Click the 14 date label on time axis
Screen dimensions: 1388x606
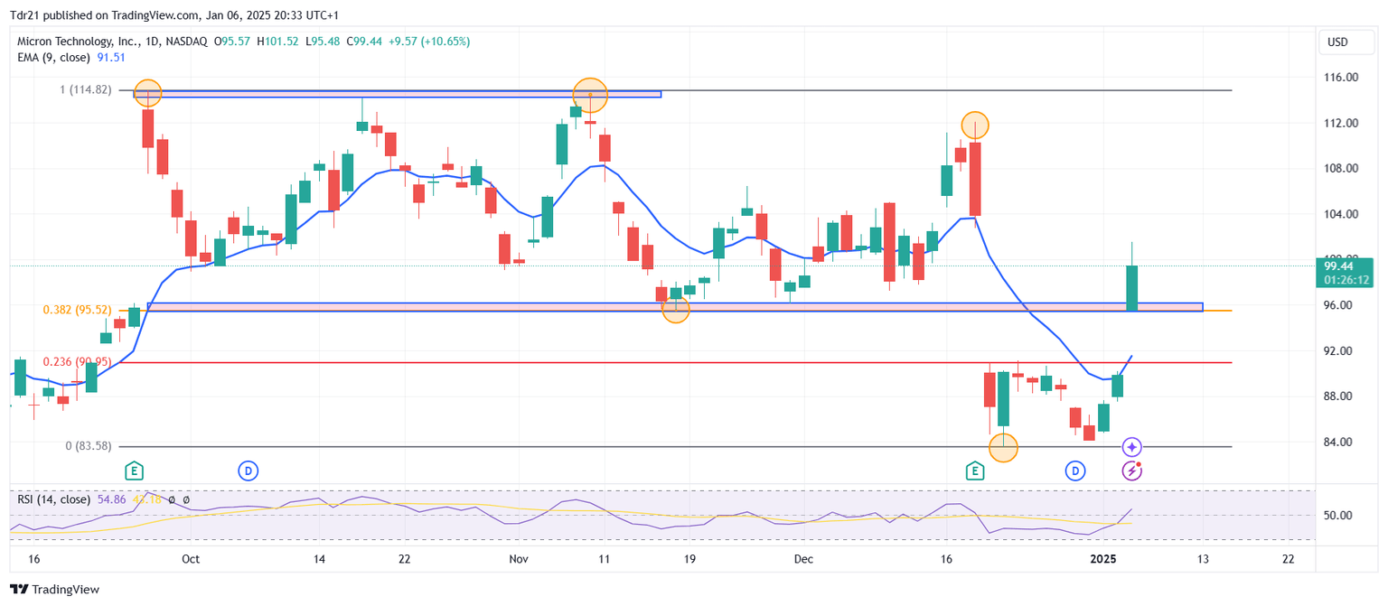point(319,559)
